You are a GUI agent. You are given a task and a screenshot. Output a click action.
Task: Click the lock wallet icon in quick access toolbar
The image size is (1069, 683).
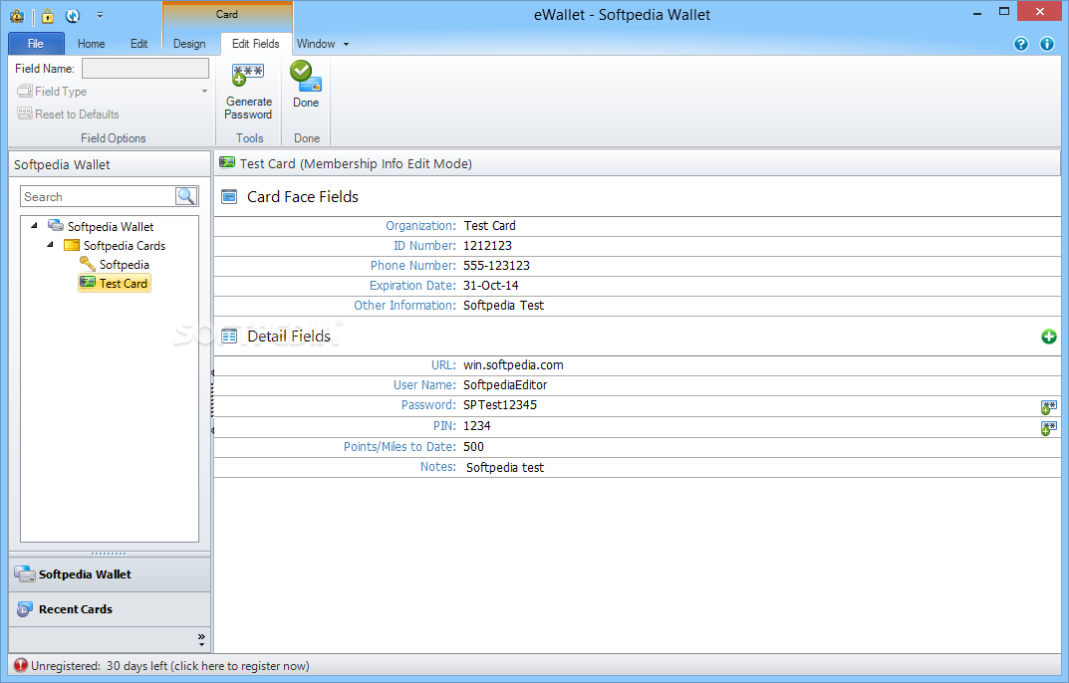(48, 15)
